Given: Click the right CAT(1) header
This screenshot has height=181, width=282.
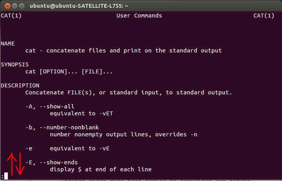Looking at the screenshot, I should [264, 16].
